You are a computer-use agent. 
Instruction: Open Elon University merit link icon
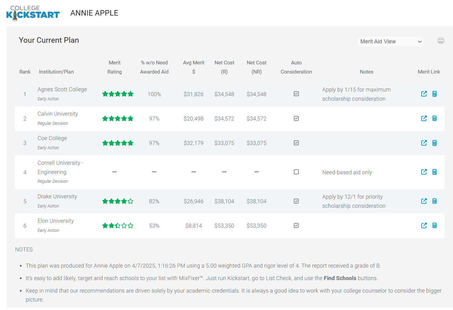(x=424, y=225)
